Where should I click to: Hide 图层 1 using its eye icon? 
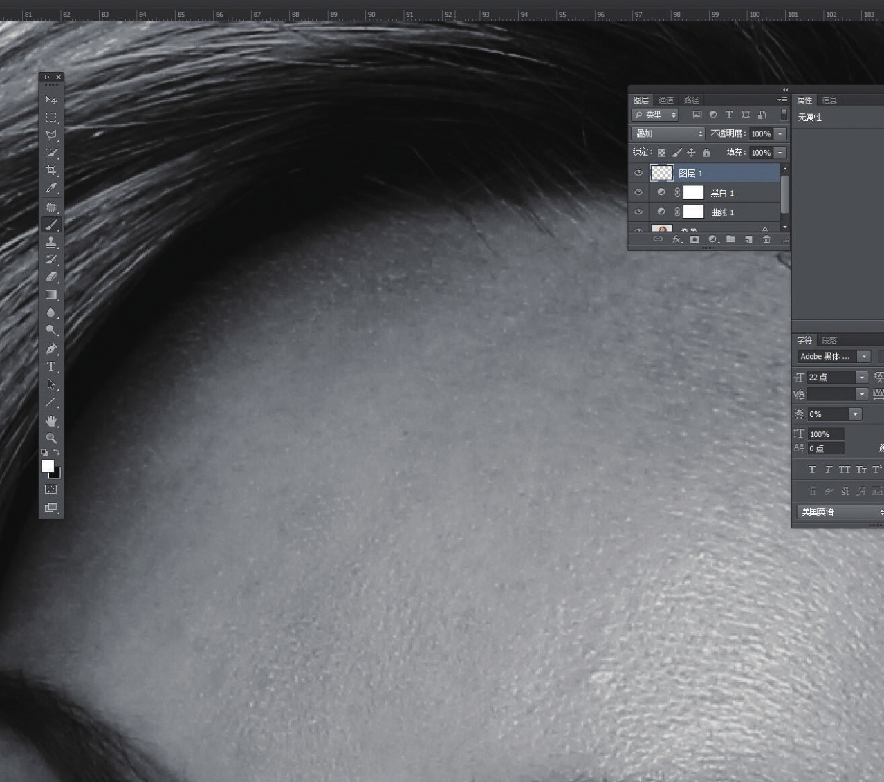(638, 174)
